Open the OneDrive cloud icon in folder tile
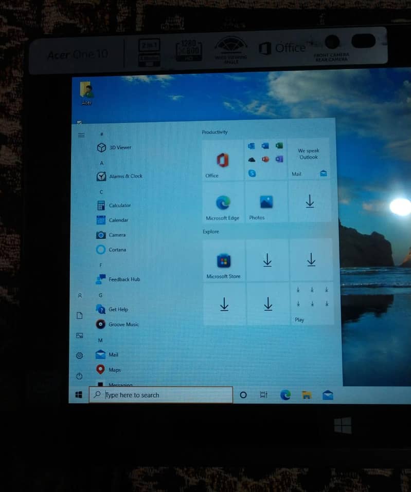Viewport: 411px width, 492px height. 252,160
